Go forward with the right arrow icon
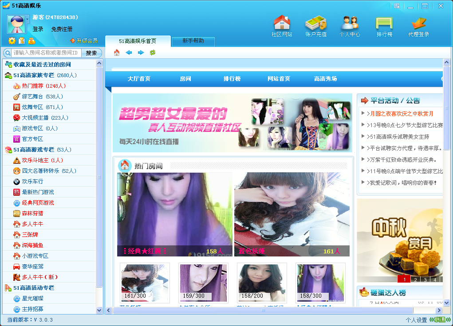The height and width of the screenshot is (326, 453). point(141,53)
